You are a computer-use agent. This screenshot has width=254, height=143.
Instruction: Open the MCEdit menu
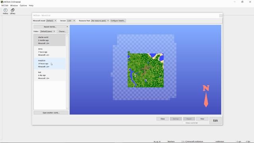(5, 6)
